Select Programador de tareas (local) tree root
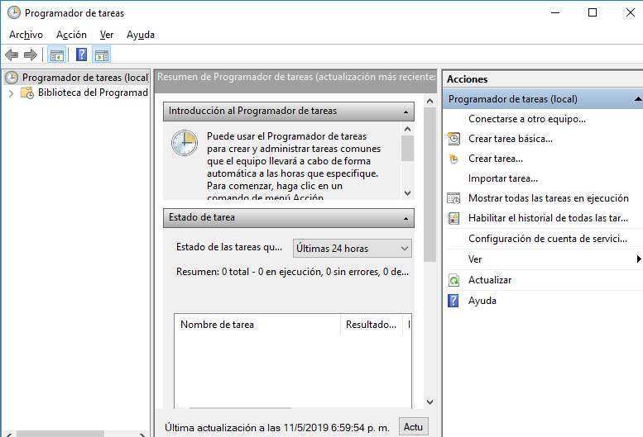The image size is (643, 437). tap(85, 78)
